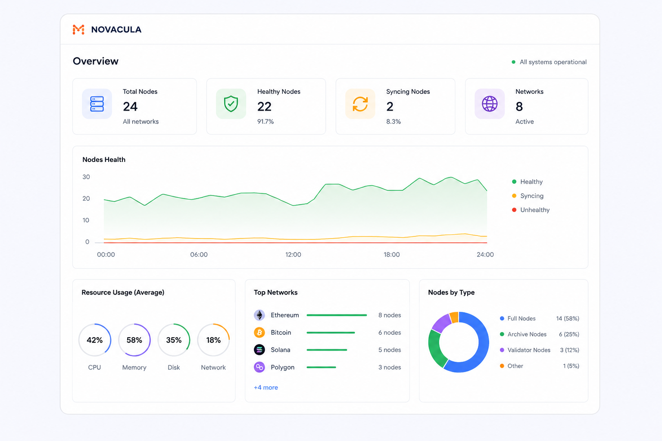Click the green system status dot
Screen dimensions: 662x441
pyautogui.click(x=513, y=62)
